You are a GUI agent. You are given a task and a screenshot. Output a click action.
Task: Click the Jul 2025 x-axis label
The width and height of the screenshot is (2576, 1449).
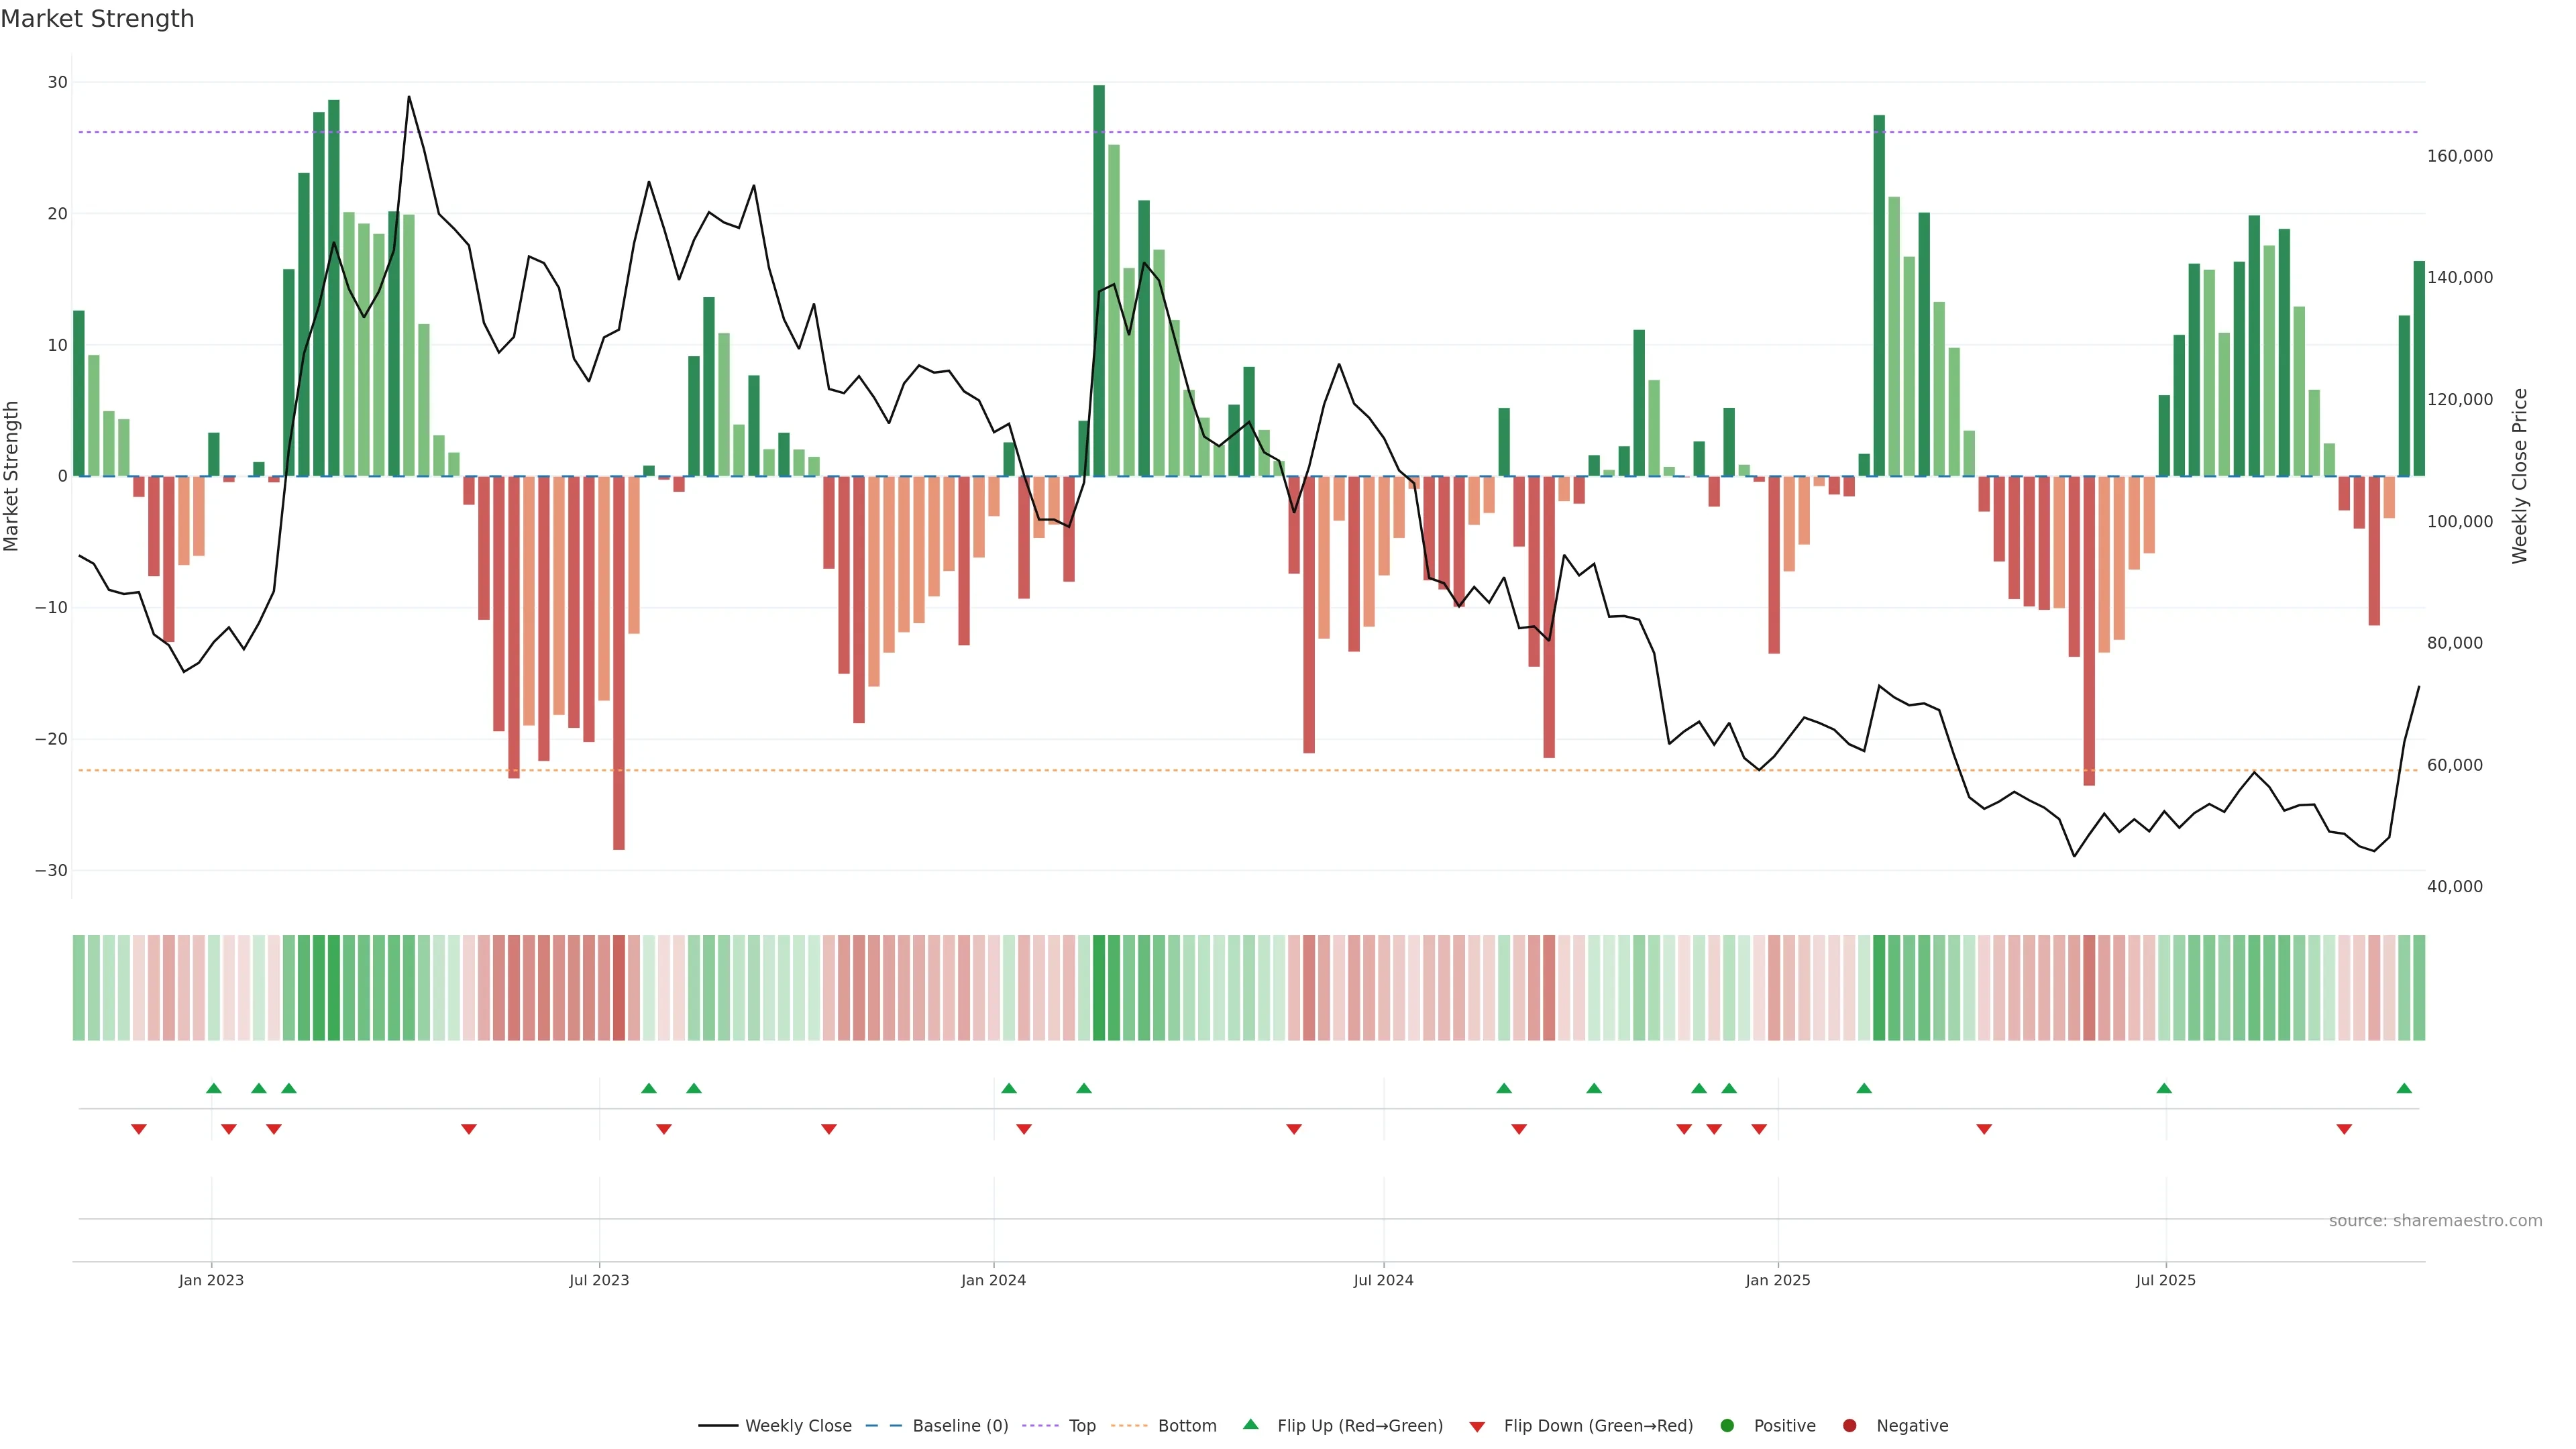2165,1280
